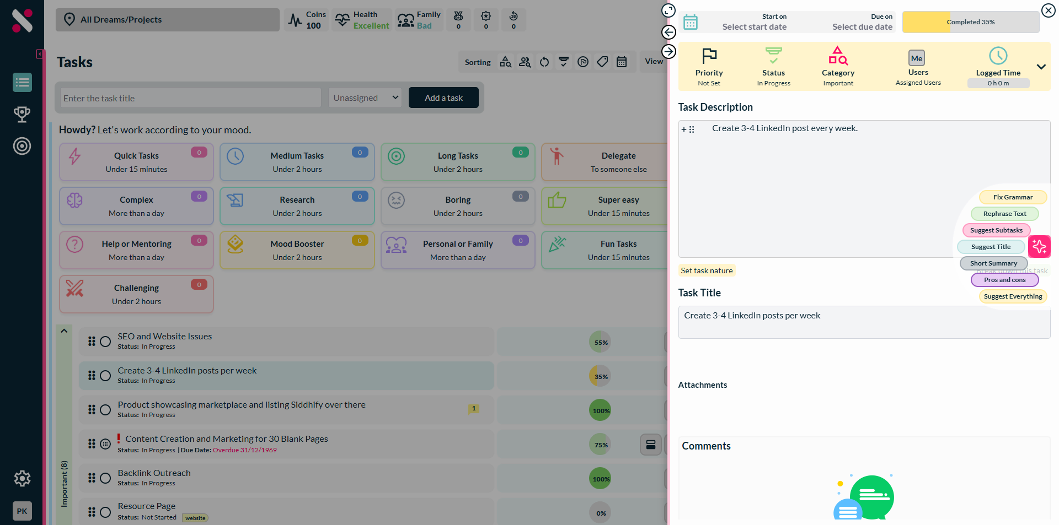
Task: Open the View options menu
Action: click(654, 62)
